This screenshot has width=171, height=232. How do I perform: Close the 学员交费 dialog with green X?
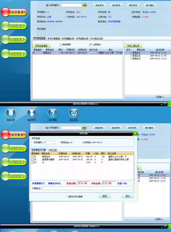pyautogui.click(x=135, y=134)
